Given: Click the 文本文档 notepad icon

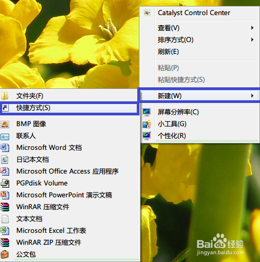Looking at the screenshot, I should (x=5, y=219).
